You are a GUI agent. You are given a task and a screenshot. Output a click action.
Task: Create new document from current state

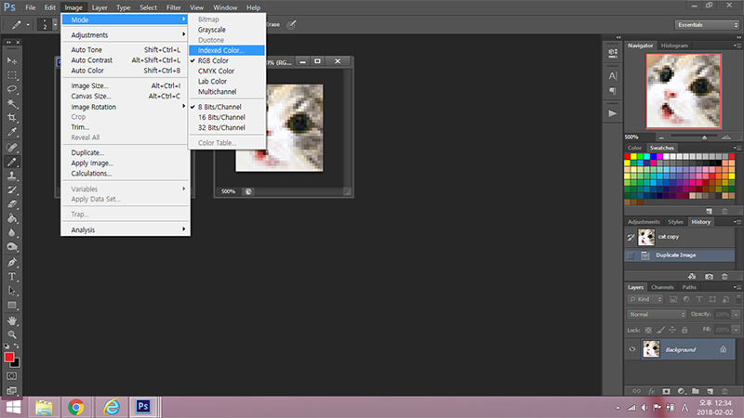tap(692, 276)
